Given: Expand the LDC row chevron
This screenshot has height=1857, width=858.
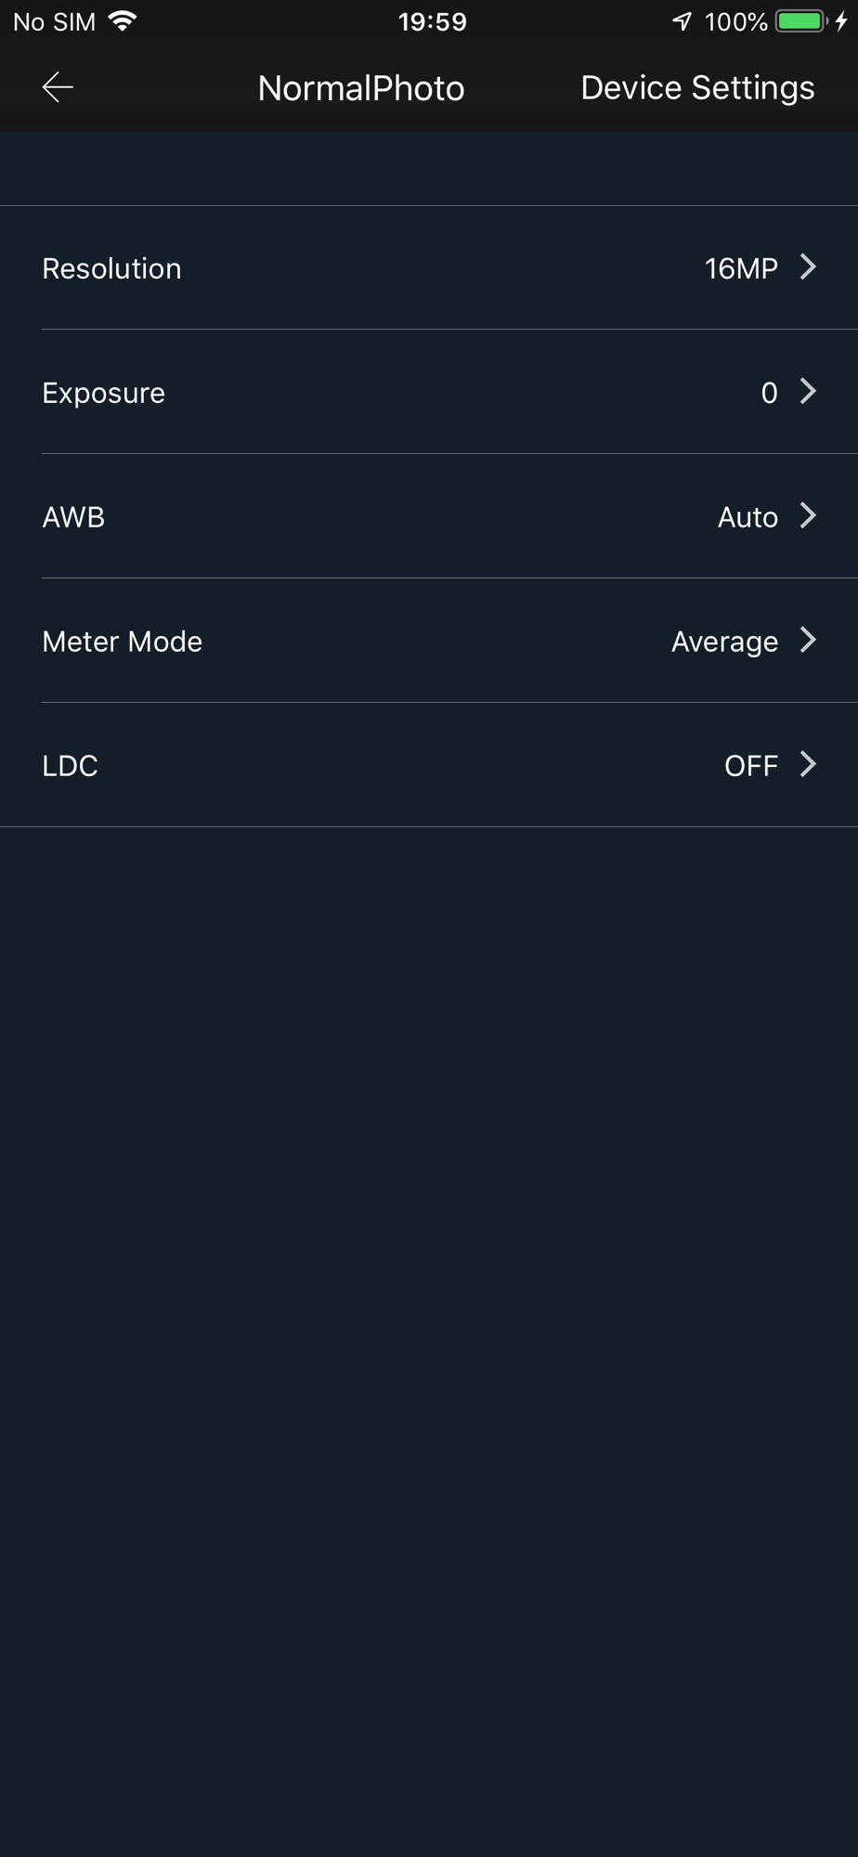Looking at the screenshot, I should pyautogui.click(x=809, y=765).
